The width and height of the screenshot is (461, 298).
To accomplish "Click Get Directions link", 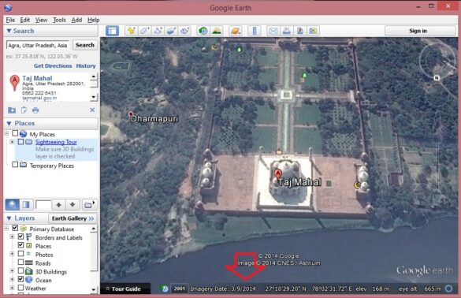I will click(x=53, y=66).
